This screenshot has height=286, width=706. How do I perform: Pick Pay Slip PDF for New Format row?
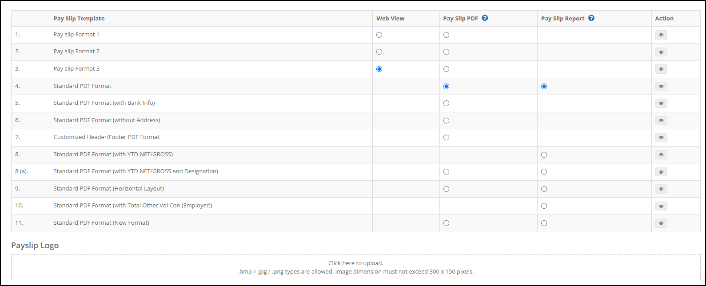tap(446, 223)
